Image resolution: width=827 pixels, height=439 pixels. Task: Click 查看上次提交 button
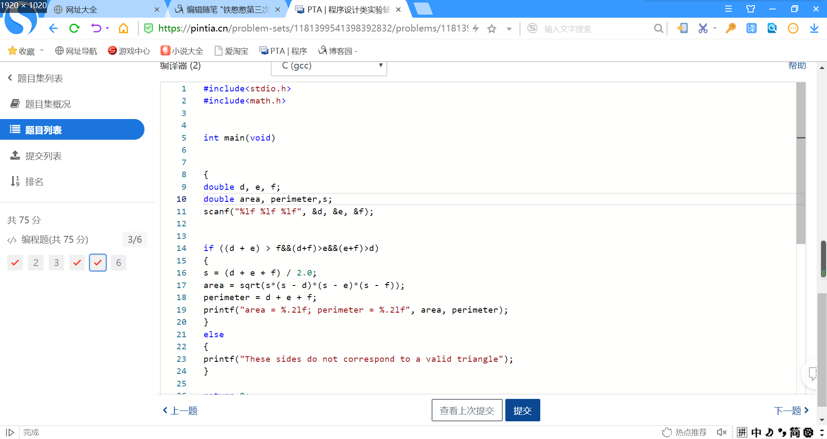467,410
